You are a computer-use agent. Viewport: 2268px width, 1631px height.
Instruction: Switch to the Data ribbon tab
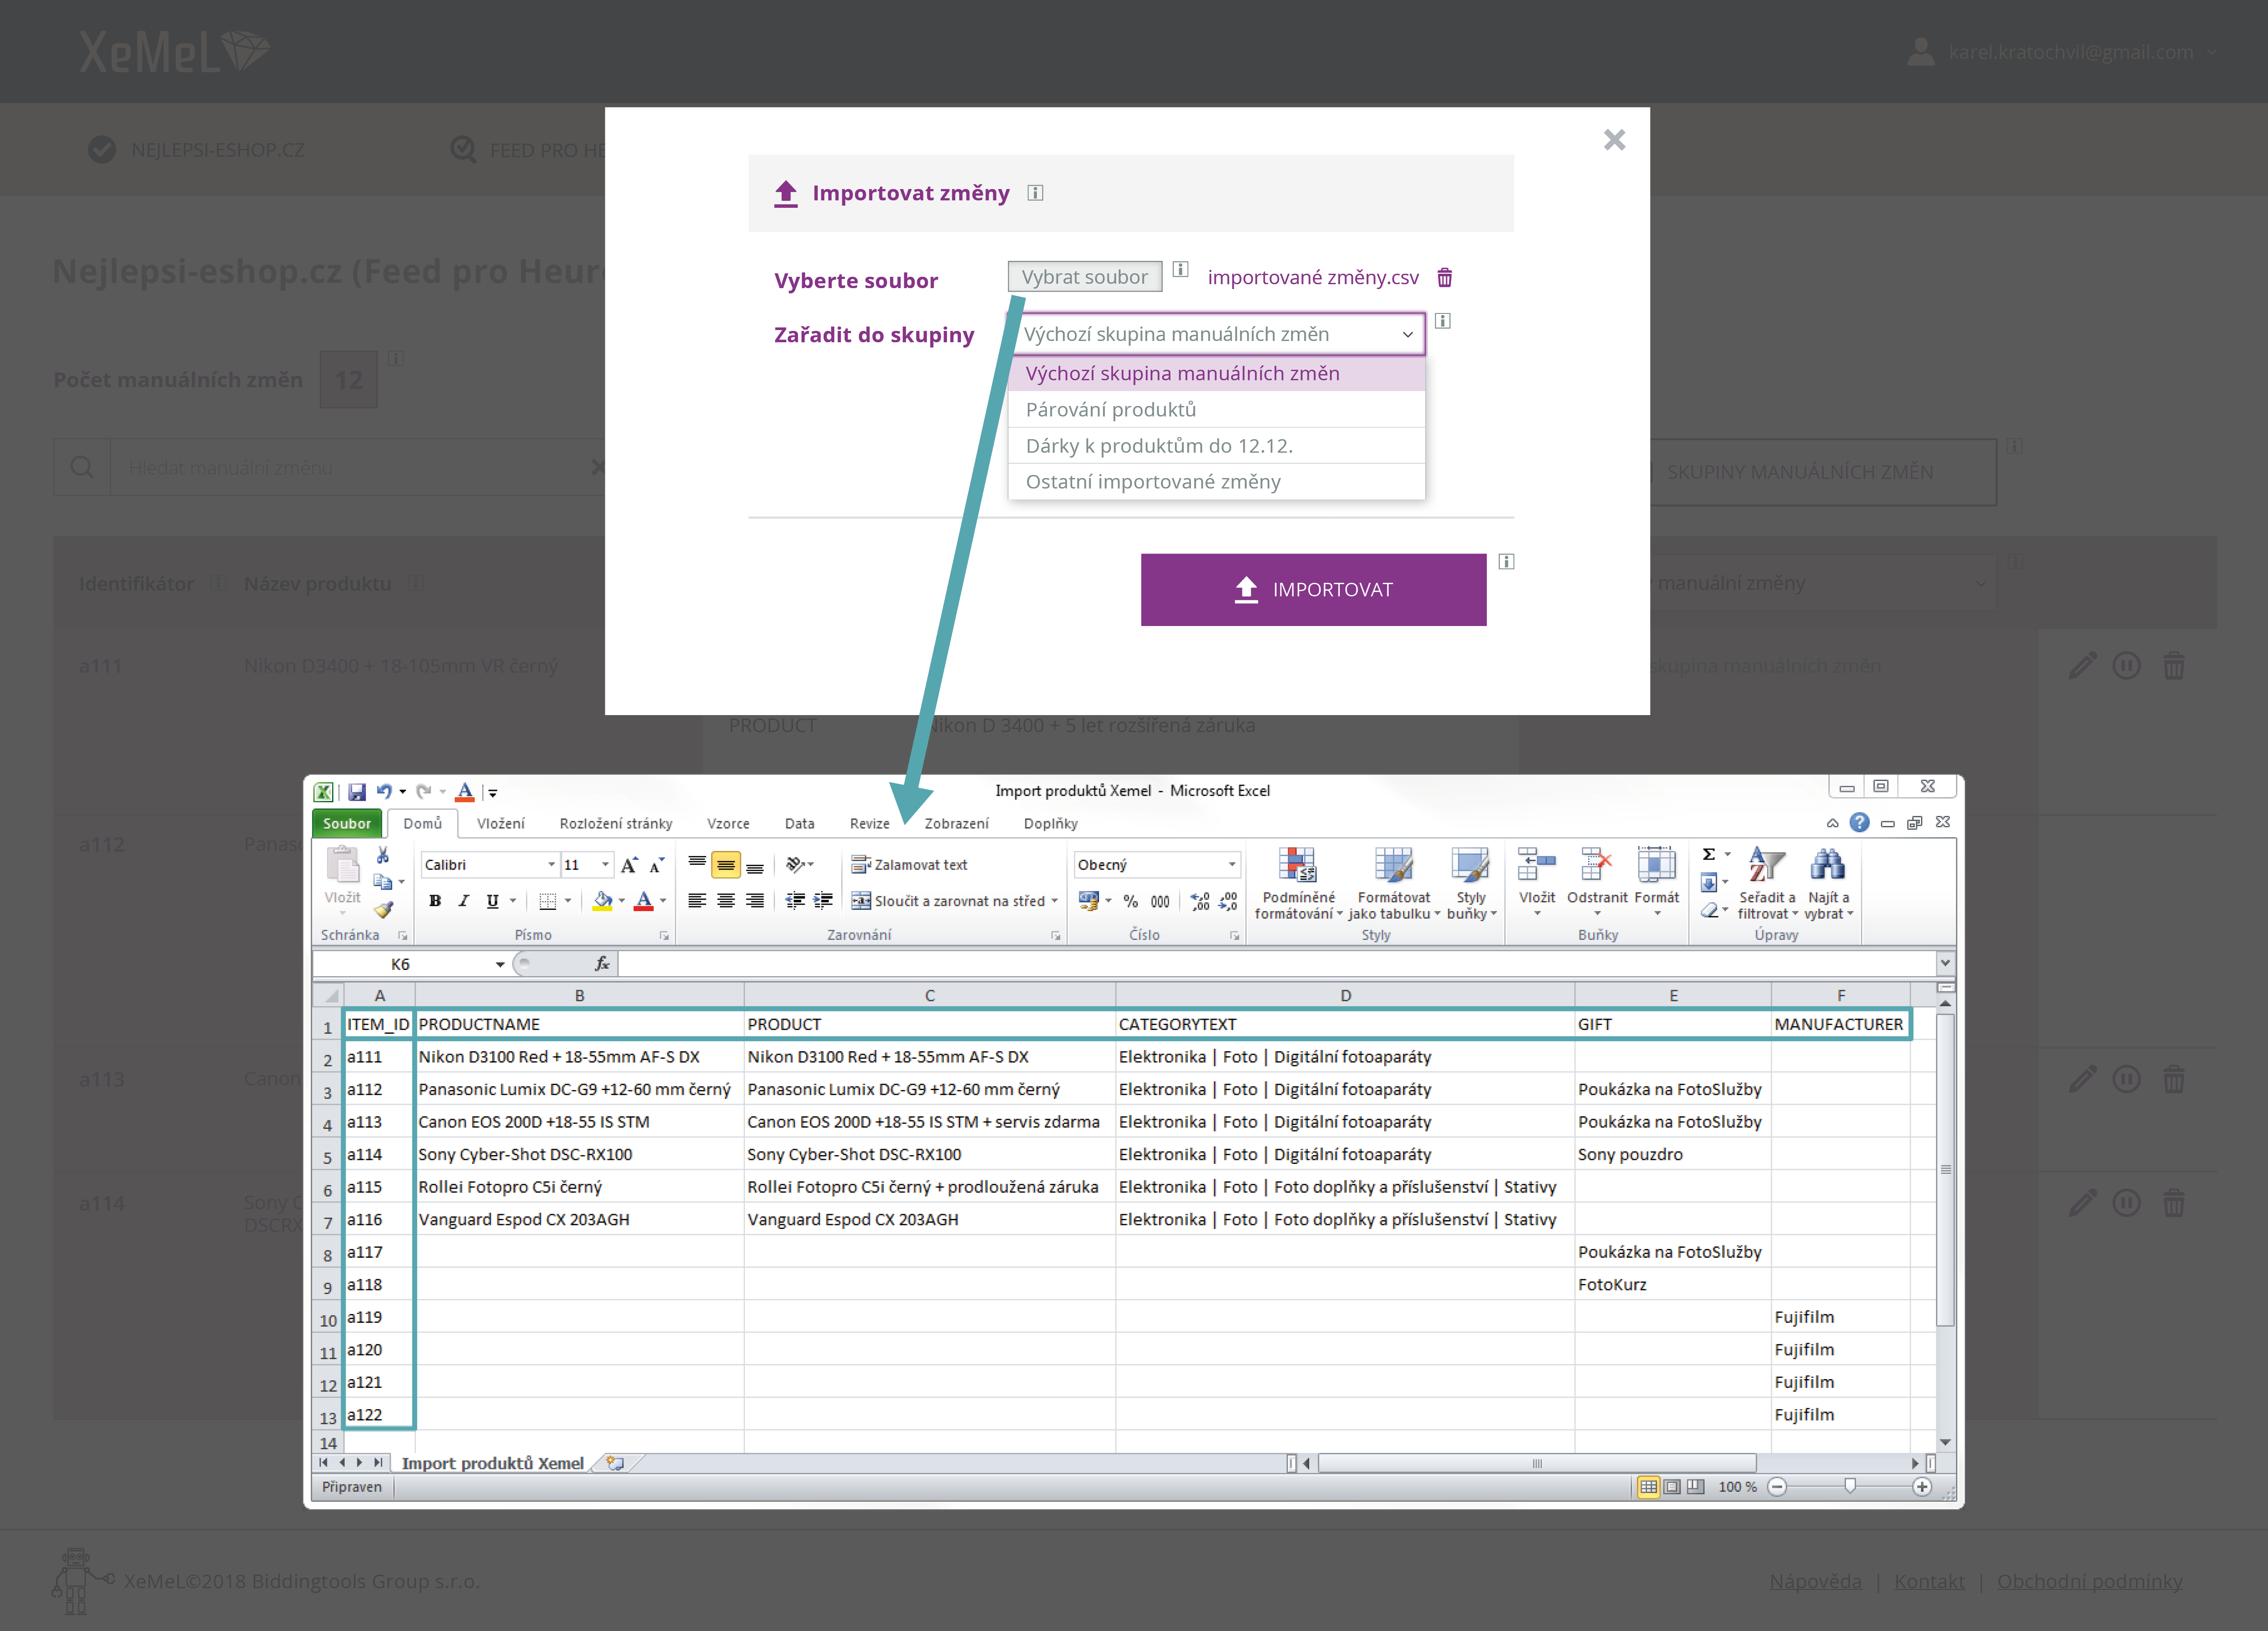click(799, 823)
